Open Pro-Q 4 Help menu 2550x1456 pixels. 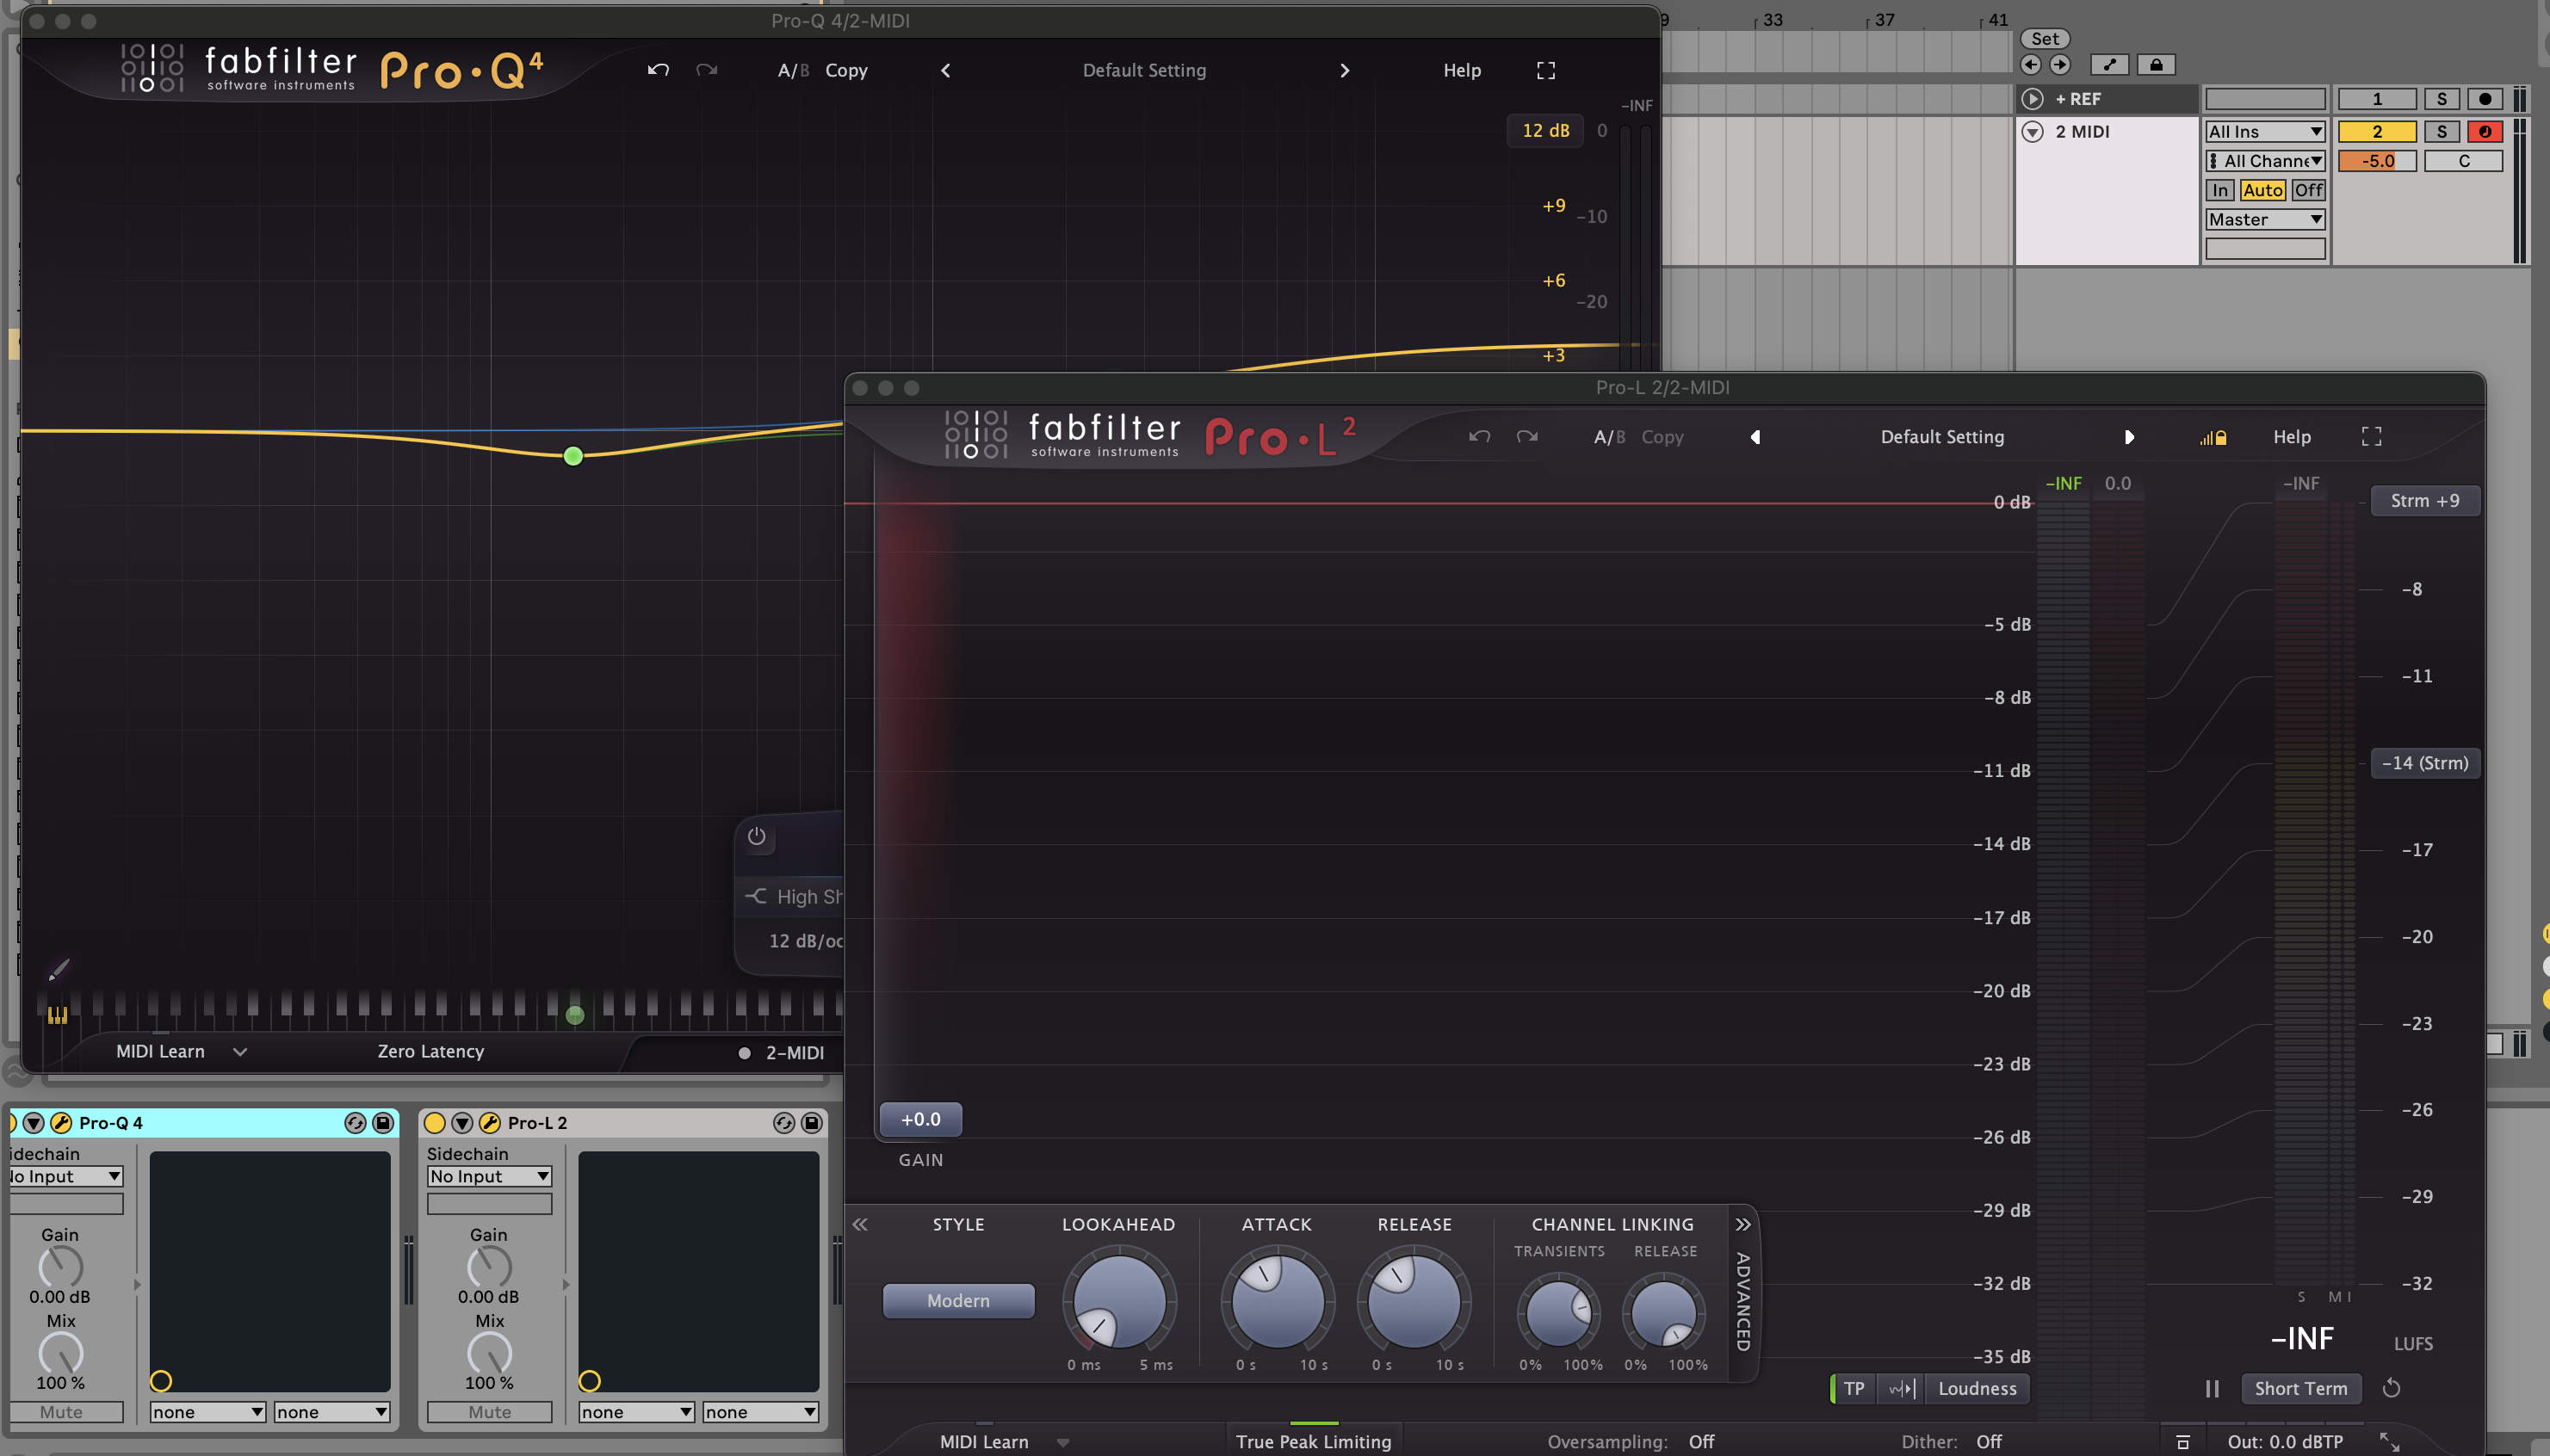pos(1462,70)
